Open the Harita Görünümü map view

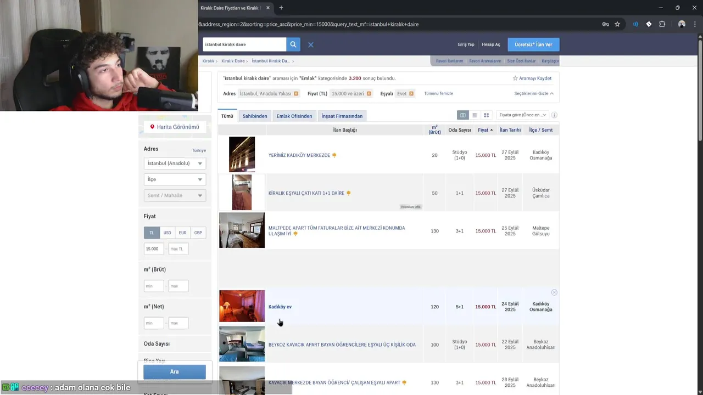pos(175,127)
